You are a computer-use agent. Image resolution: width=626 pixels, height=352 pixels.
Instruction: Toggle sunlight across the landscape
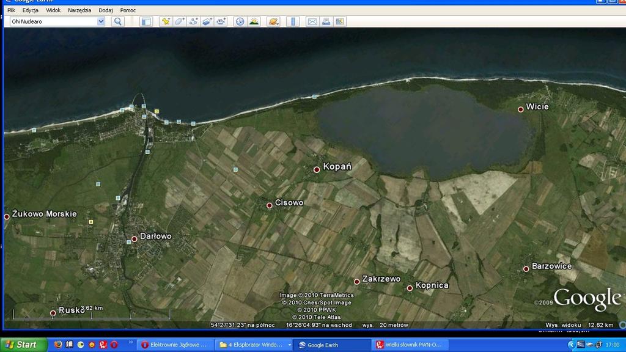click(x=254, y=21)
